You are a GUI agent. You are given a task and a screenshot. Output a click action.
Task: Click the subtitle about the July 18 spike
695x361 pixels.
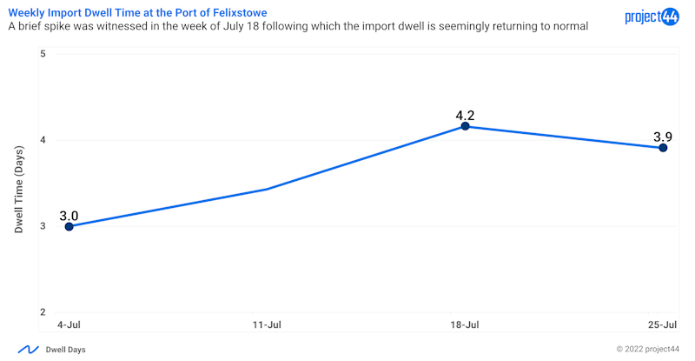(298, 27)
